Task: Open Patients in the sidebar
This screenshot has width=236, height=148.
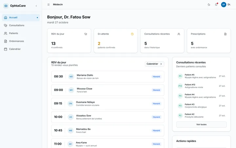Action: [21, 33]
